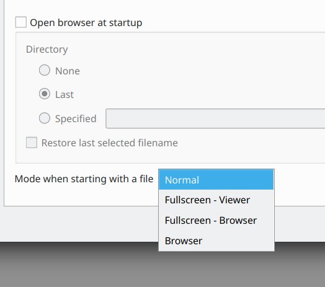Choose Fullscreen - Viewer mode option
The width and height of the screenshot is (325, 287).
click(x=216, y=200)
